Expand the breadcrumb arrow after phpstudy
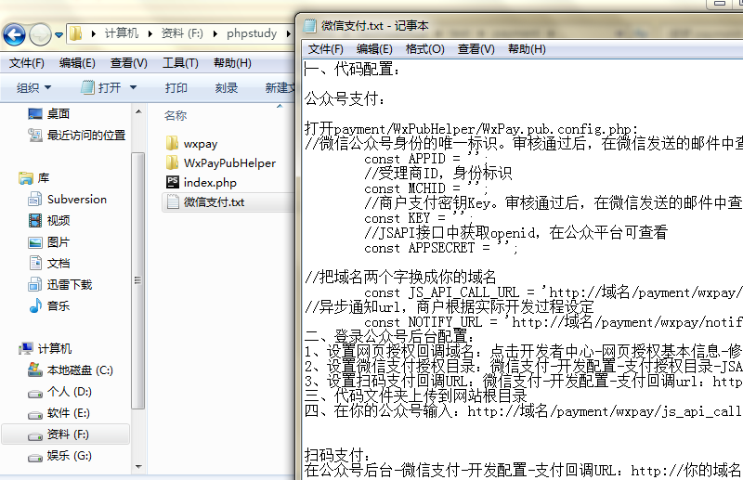The image size is (743, 480). pyautogui.click(x=288, y=33)
